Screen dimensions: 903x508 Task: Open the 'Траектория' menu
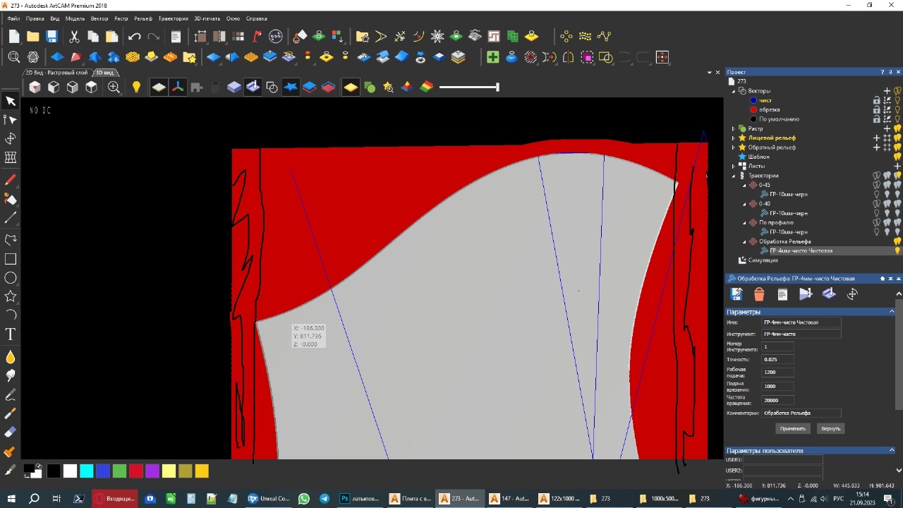coord(174,18)
